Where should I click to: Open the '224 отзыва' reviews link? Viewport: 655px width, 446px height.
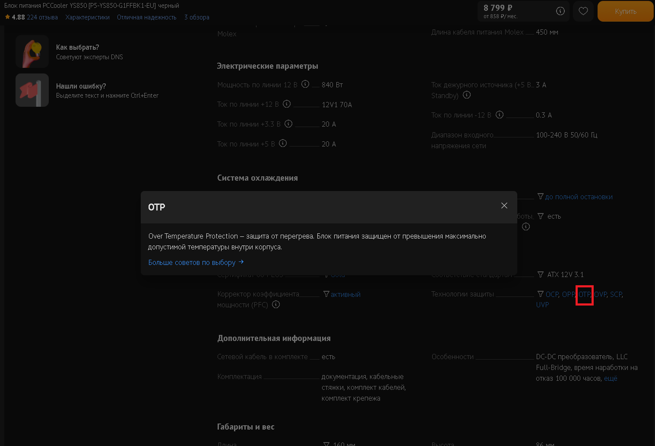42,17
